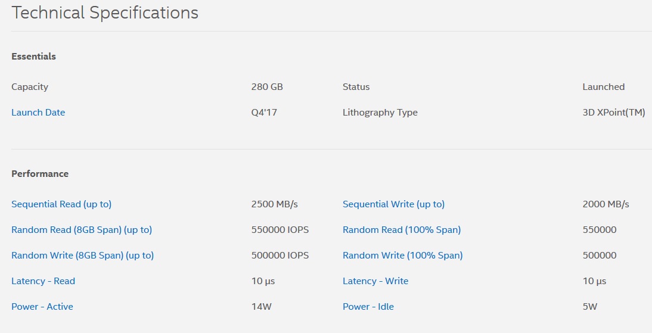
Task: Open Sequential Write (up to) link
Action: click(393, 204)
